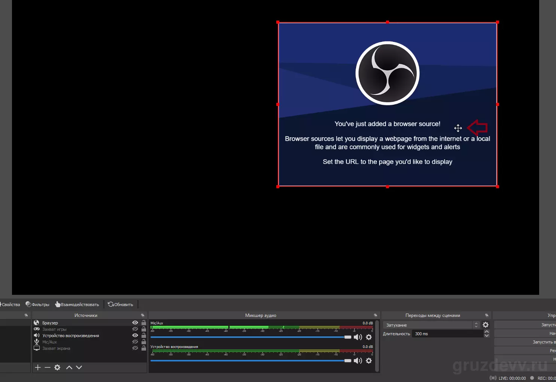The height and width of the screenshot is (382, 556).
Task: Lock the Захват игры source
Action: pos(144,329)
